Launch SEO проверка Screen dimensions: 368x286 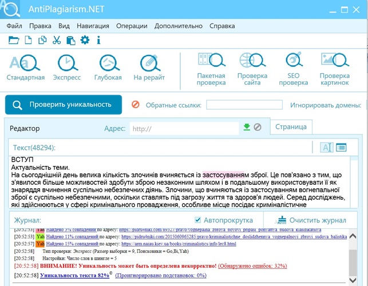coord(294,69)
